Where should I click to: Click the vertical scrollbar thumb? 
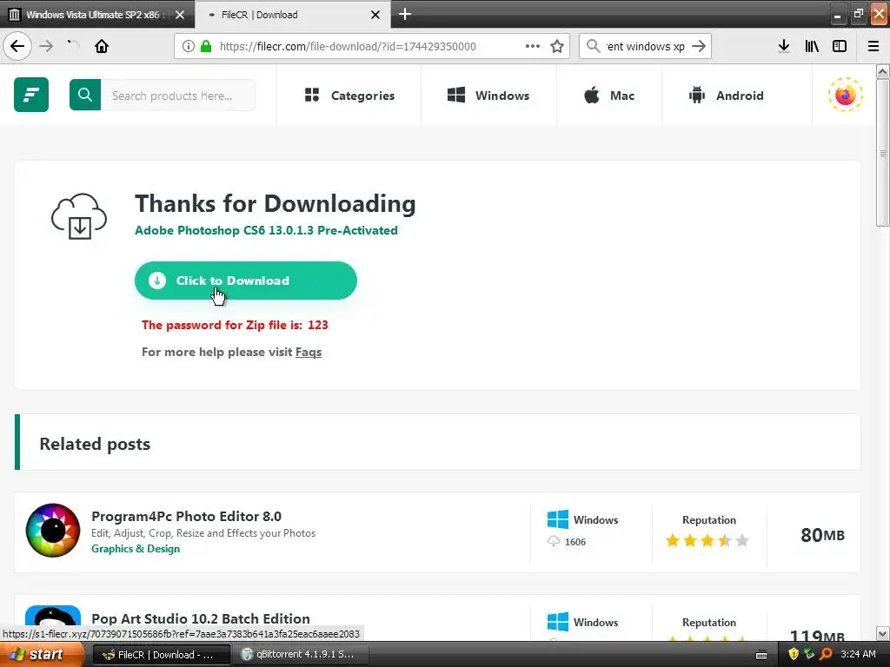[x=883, y=153]
